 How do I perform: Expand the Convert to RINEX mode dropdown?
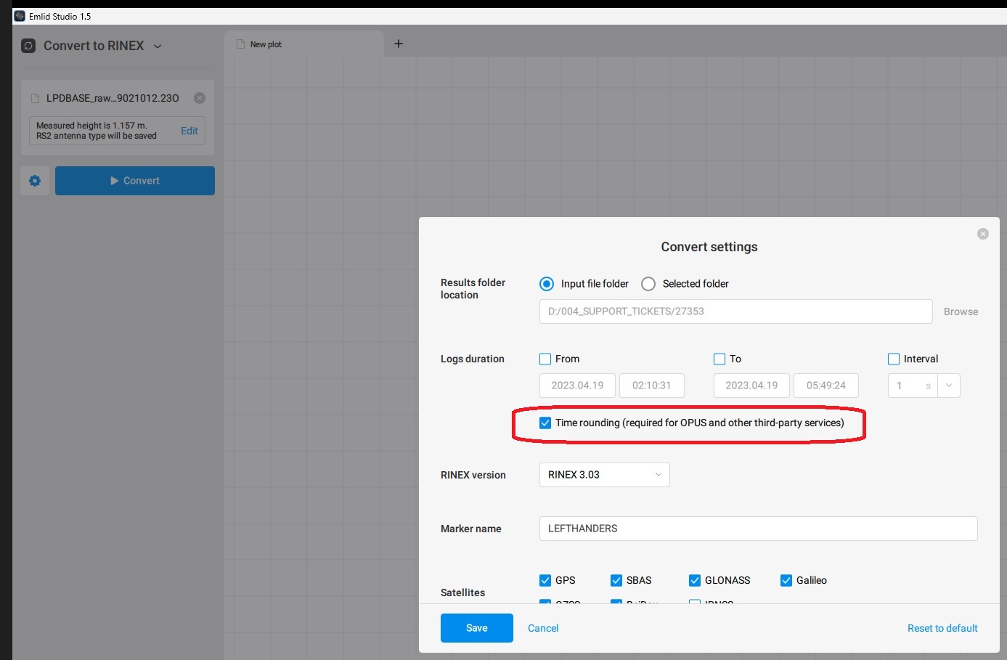158,46
